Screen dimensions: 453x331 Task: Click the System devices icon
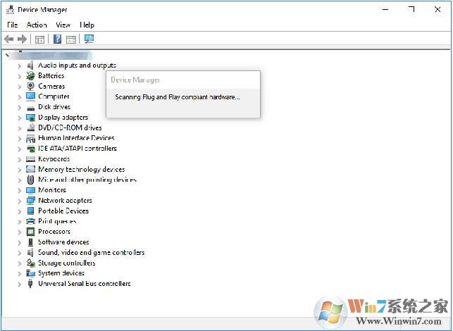[30, 273]
